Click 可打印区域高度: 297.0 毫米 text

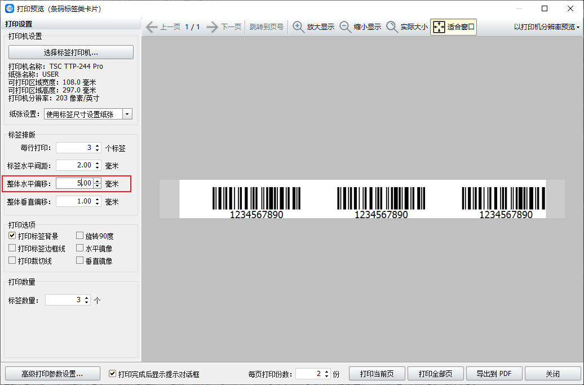[x=52, y=90]
